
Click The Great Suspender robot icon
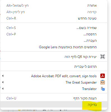pos(103,82)
